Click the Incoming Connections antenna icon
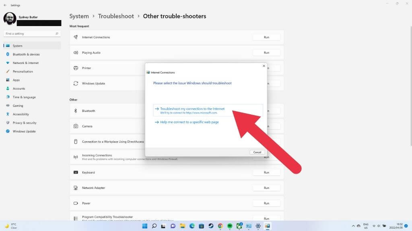Image resolution: width=412 pixels, height=231 pixels. pyautogui.click(x=76, y=157)
